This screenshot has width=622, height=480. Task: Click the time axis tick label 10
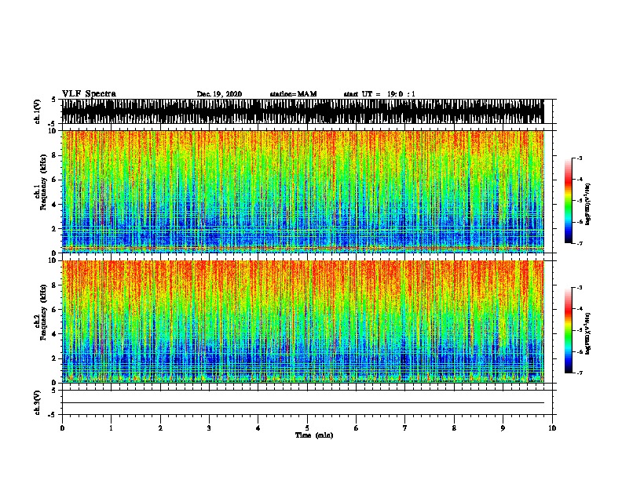click(x=552, y=428)
